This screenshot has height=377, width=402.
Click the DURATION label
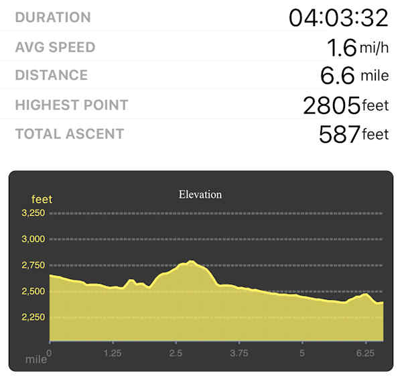[x=53, y=18]
